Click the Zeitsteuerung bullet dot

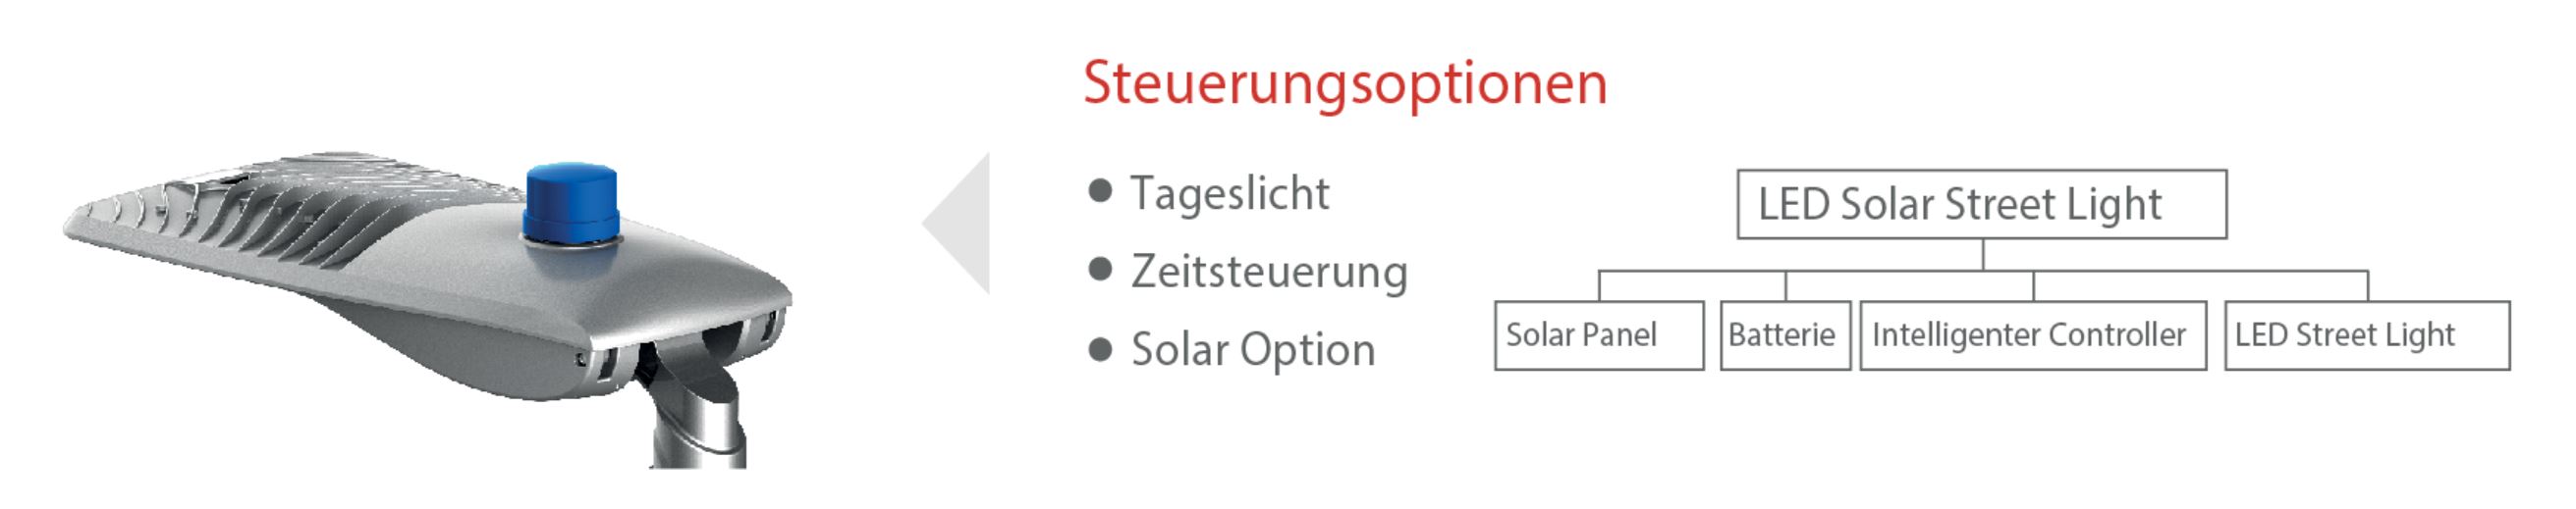(1100, 270)
